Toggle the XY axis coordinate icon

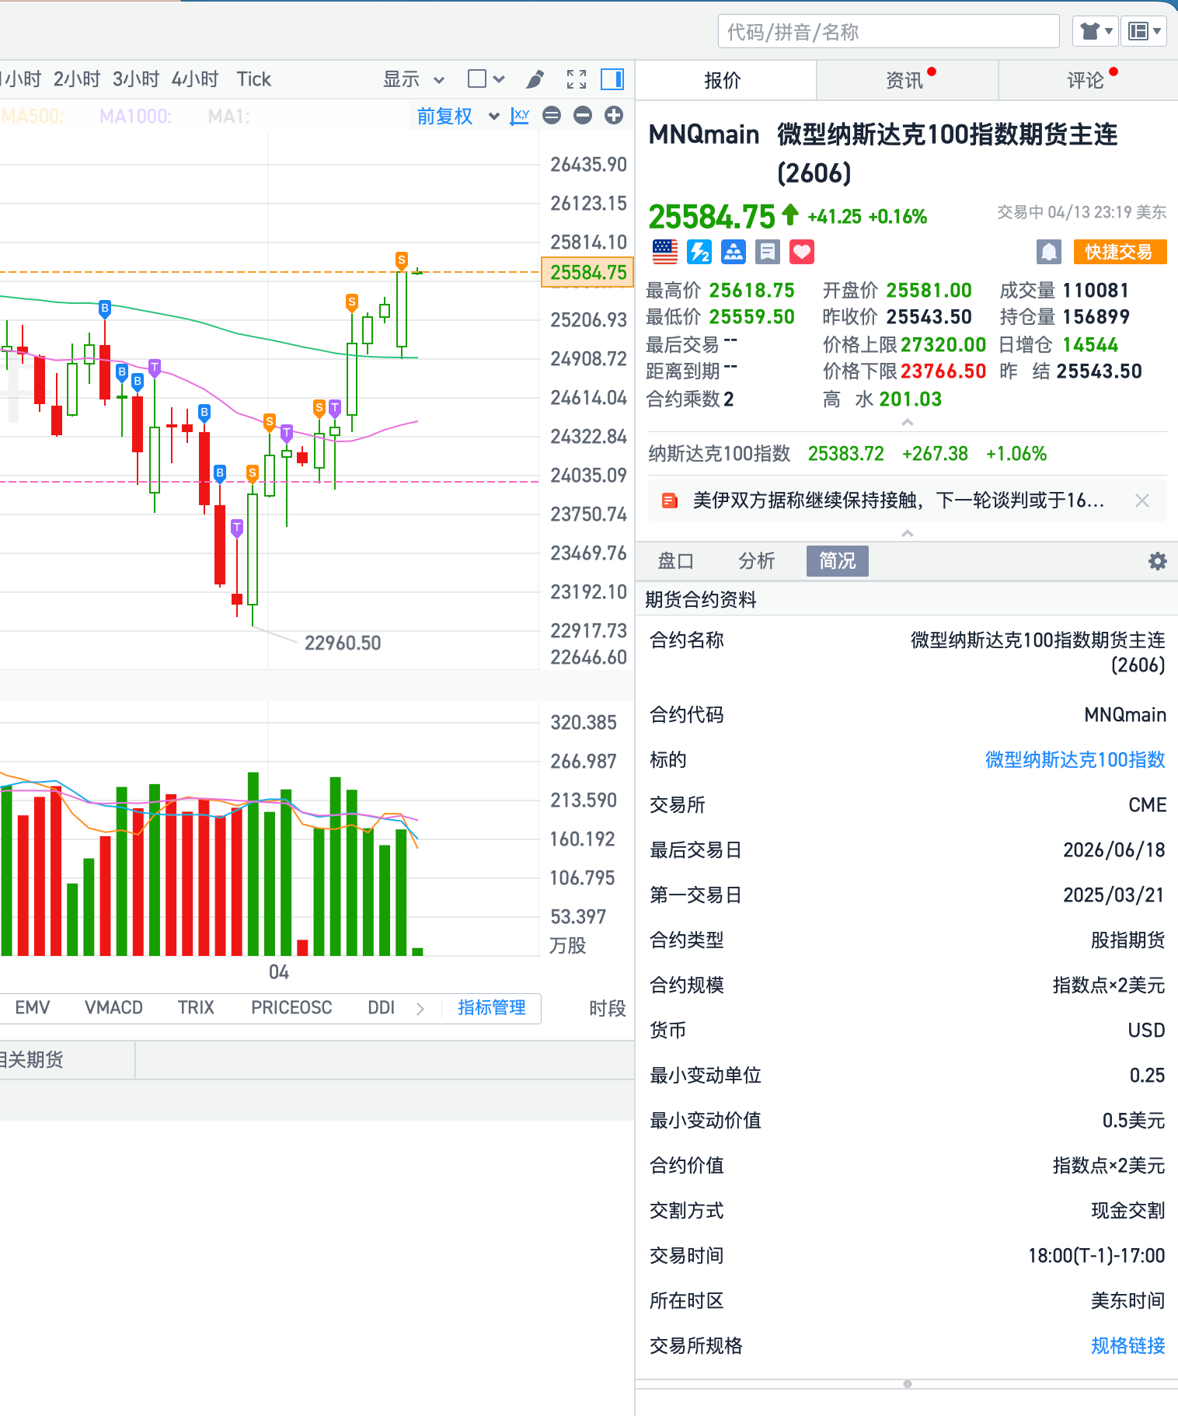point(520,116)
